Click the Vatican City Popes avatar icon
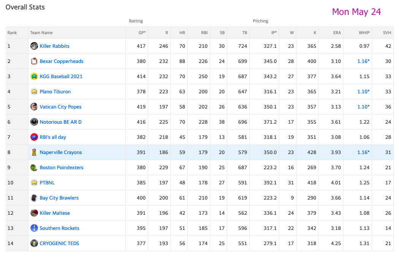Screen dimensions: 399x258 pyautogui.click(x=34, y=107)
